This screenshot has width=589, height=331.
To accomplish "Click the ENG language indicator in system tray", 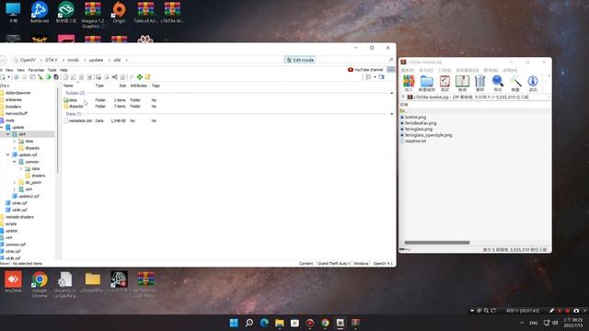I will [534, 323].
